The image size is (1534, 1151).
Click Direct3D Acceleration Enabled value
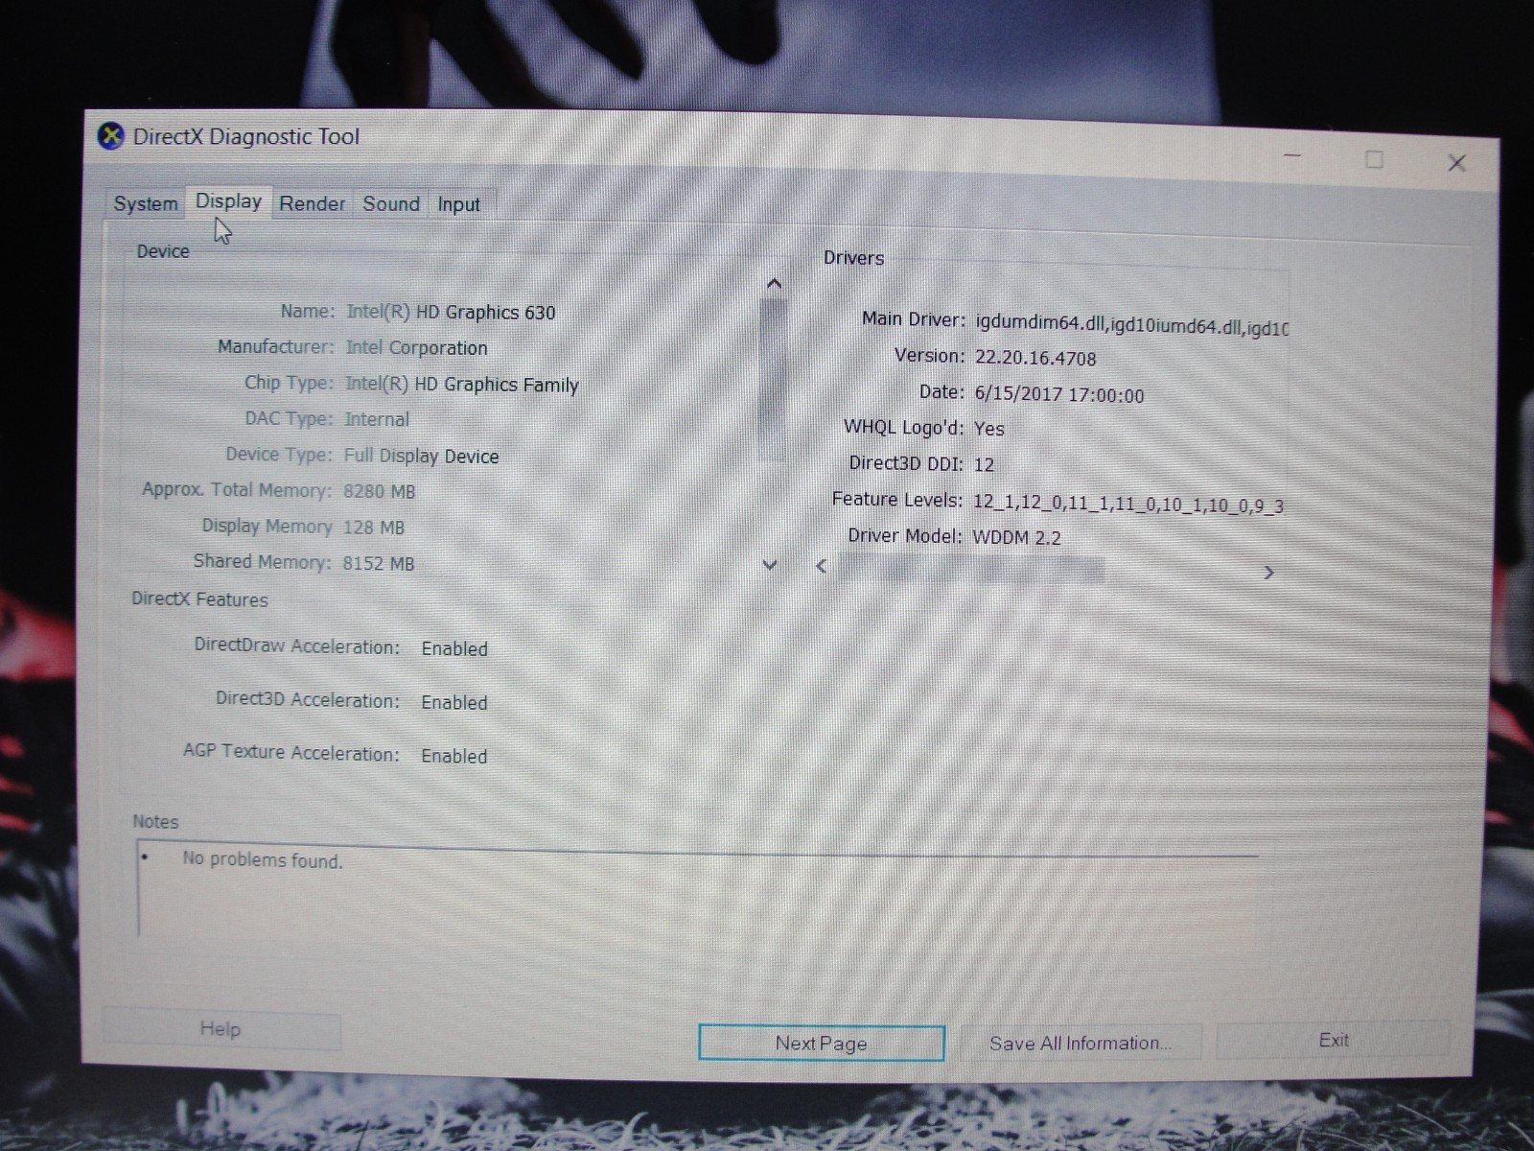(x=454, y=703)
